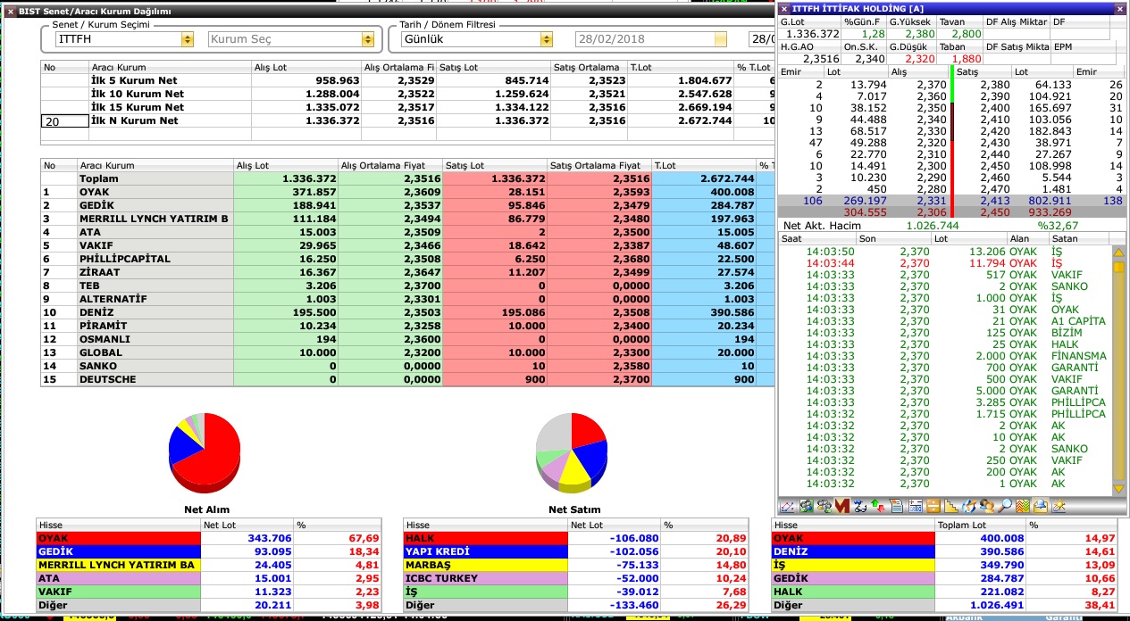
Task: Click the sun chart icon at toolbar end
Action: click(x=1059, y=506)
